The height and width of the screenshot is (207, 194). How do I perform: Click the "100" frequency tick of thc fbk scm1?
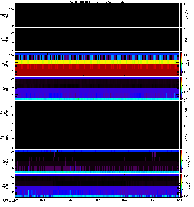12,184
